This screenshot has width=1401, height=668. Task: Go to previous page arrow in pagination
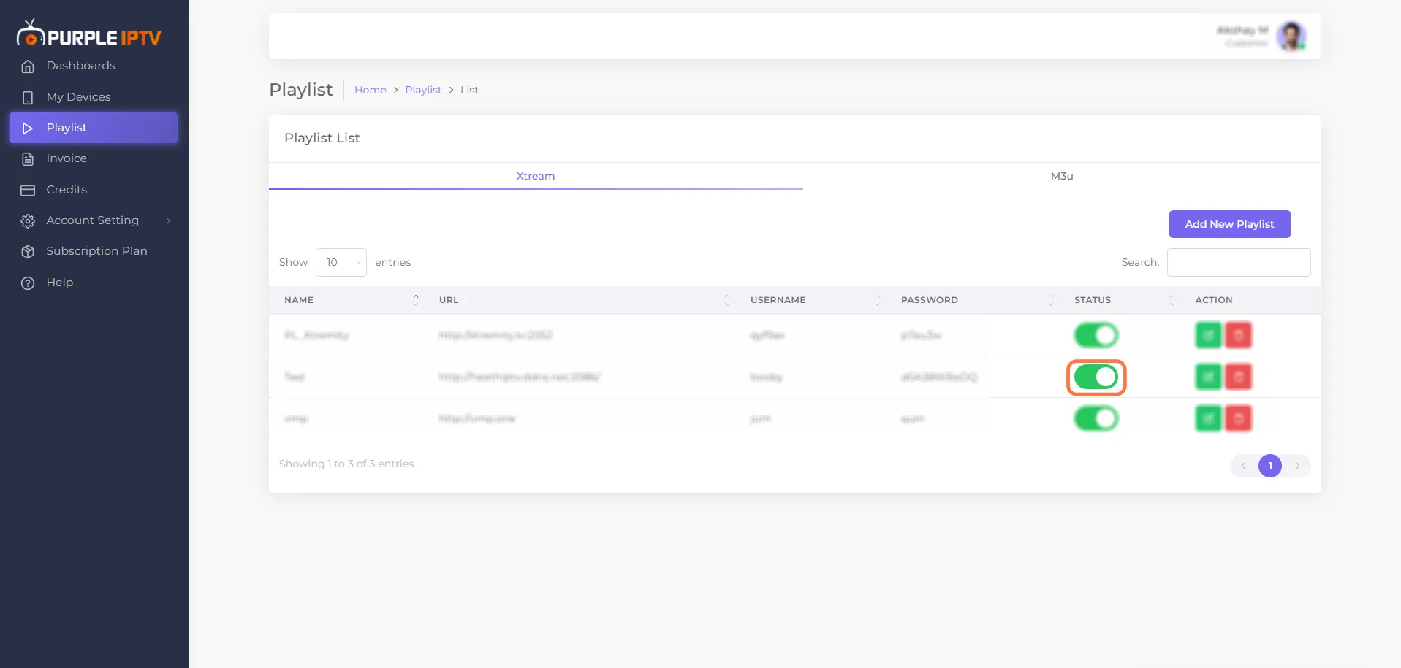pos(1243,466)
